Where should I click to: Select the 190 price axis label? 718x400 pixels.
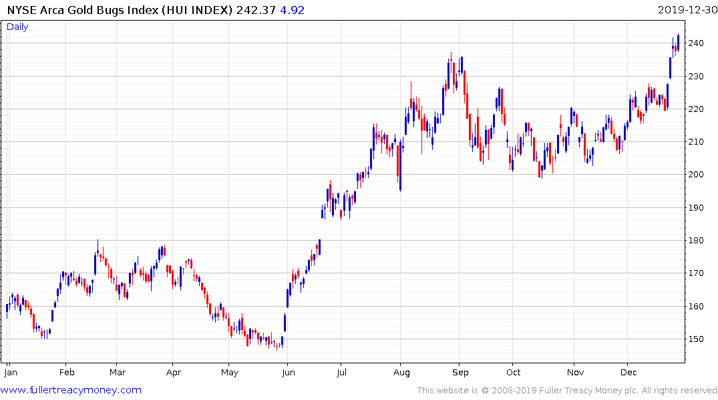click(696, 207)
